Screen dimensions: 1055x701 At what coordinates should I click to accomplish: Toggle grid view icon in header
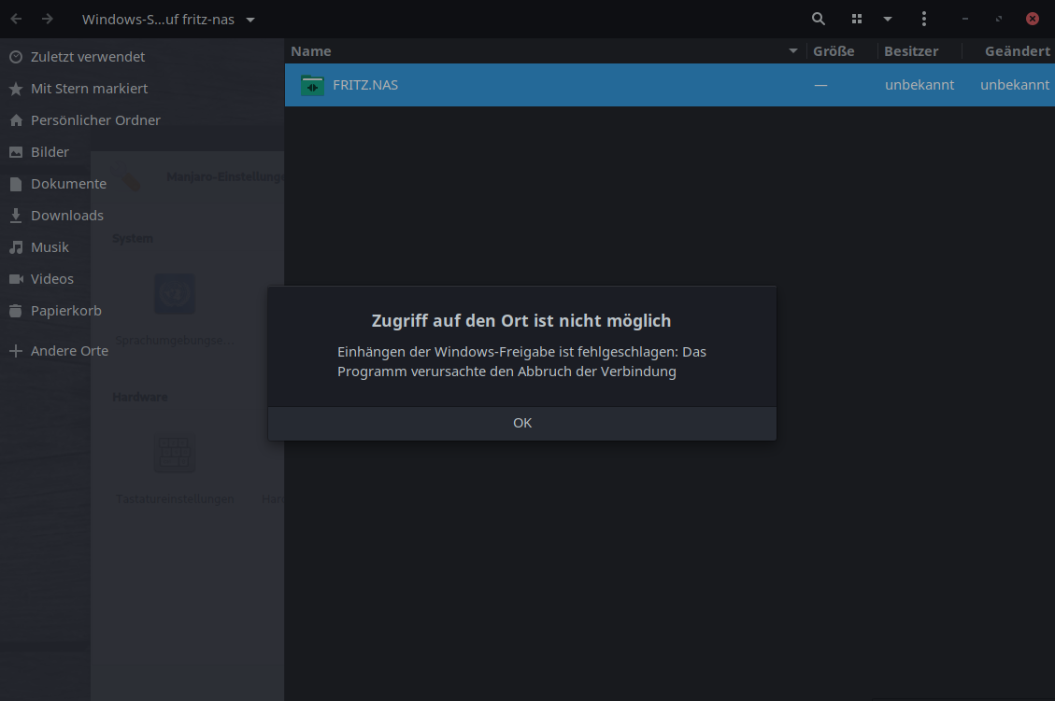click(x=857, y=19)
